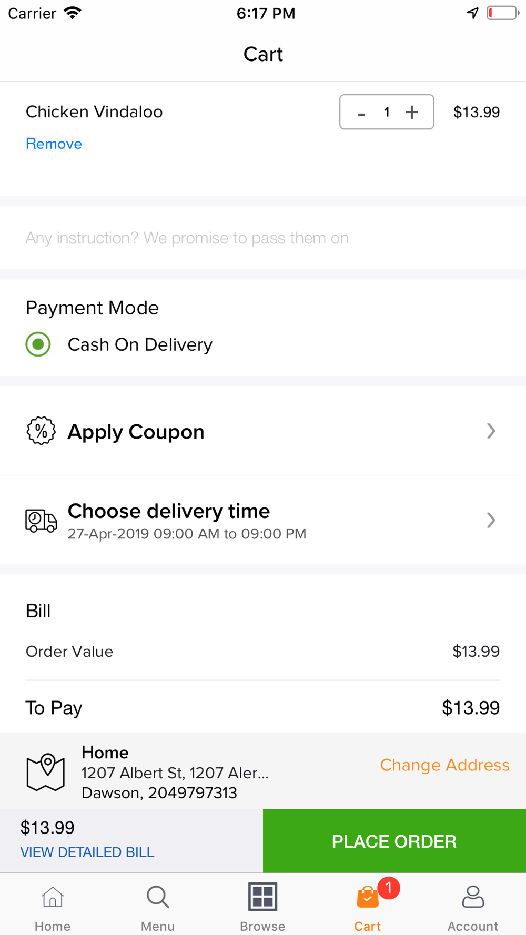Tap the cart badge showing 1
Screen dimensions: 526x935
[389, 888]
